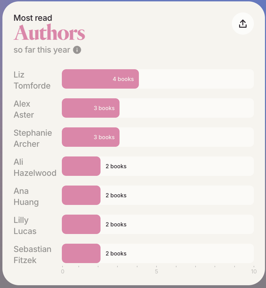Open the Alex Aster author name

[23, 109]
